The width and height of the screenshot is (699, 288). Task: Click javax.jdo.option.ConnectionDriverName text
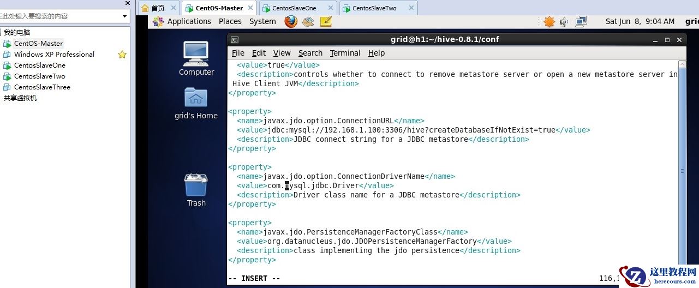[x=344, y=176]
